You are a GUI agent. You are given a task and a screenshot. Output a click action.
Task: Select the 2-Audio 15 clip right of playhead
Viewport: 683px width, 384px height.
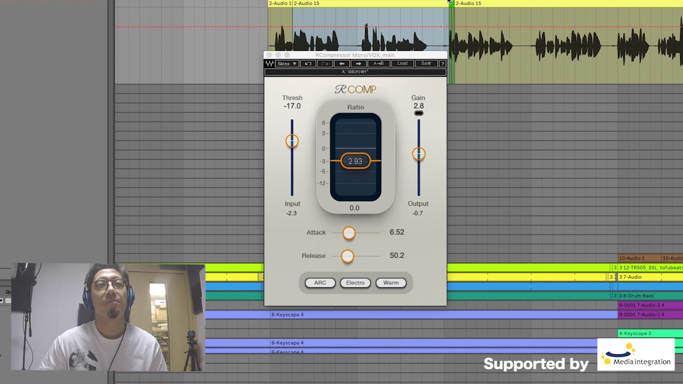(x=568, y=3)
